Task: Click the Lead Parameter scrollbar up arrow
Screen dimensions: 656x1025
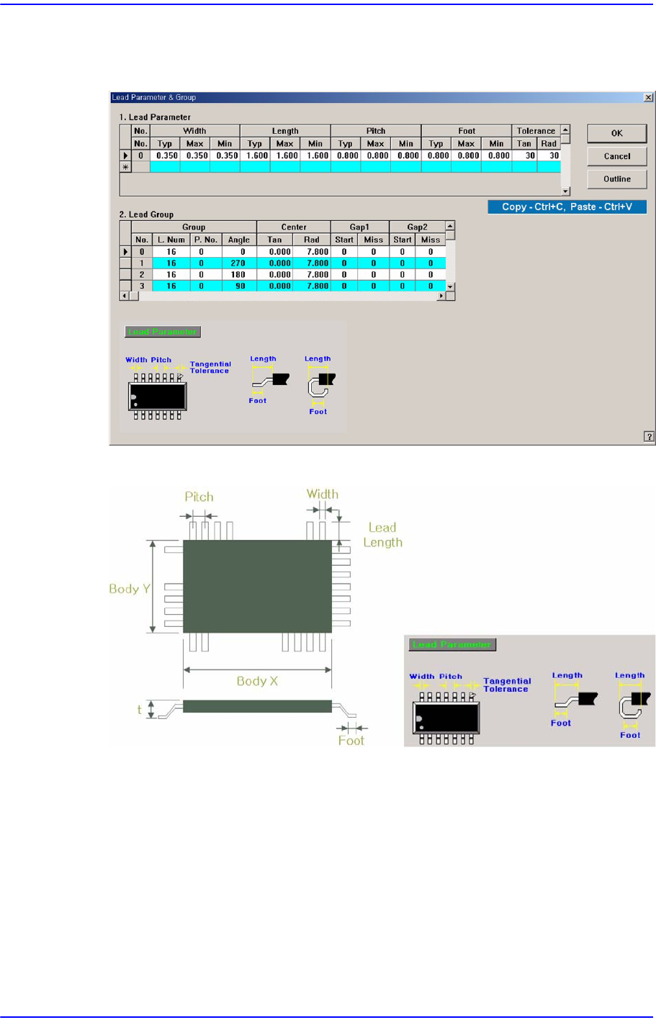Action: coord(565,130)
